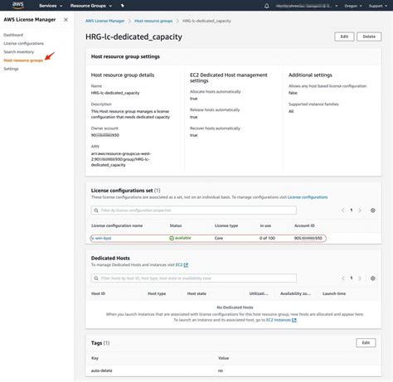Open the Oregon region selector
The height and width of the screenshot is (382, 393).
click(x=353, y=6)
